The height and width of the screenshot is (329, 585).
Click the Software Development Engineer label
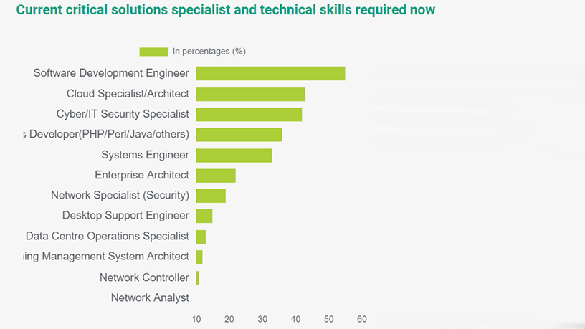click(111, 73)
